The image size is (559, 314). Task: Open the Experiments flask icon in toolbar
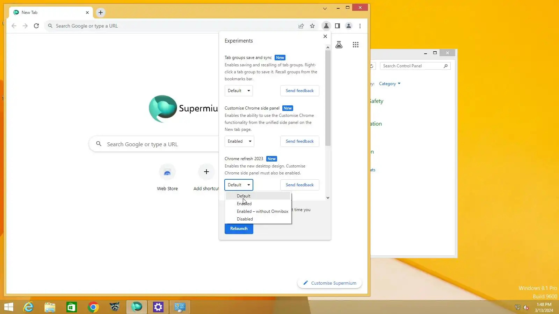pyautogui.click(x=326, y=26)
